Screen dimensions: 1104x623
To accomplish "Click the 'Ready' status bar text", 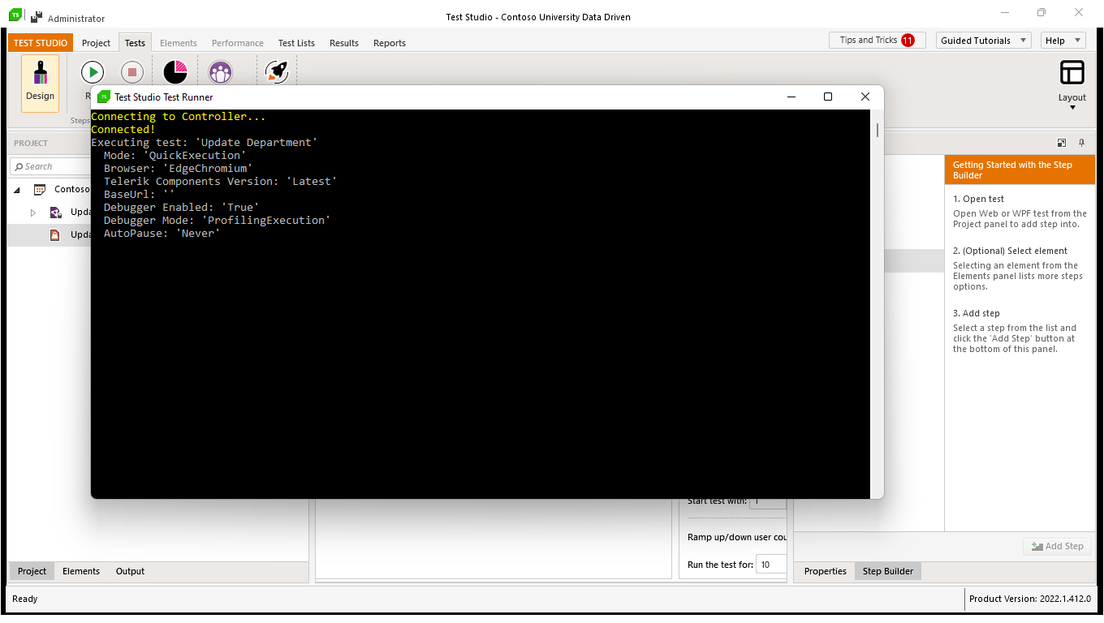I will coord(25,599).
